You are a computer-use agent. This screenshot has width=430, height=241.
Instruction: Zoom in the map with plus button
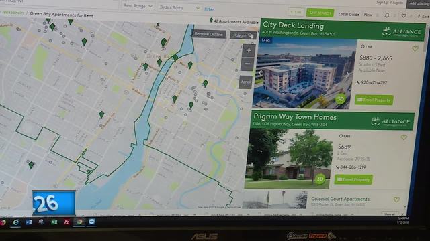coord(249,50)
